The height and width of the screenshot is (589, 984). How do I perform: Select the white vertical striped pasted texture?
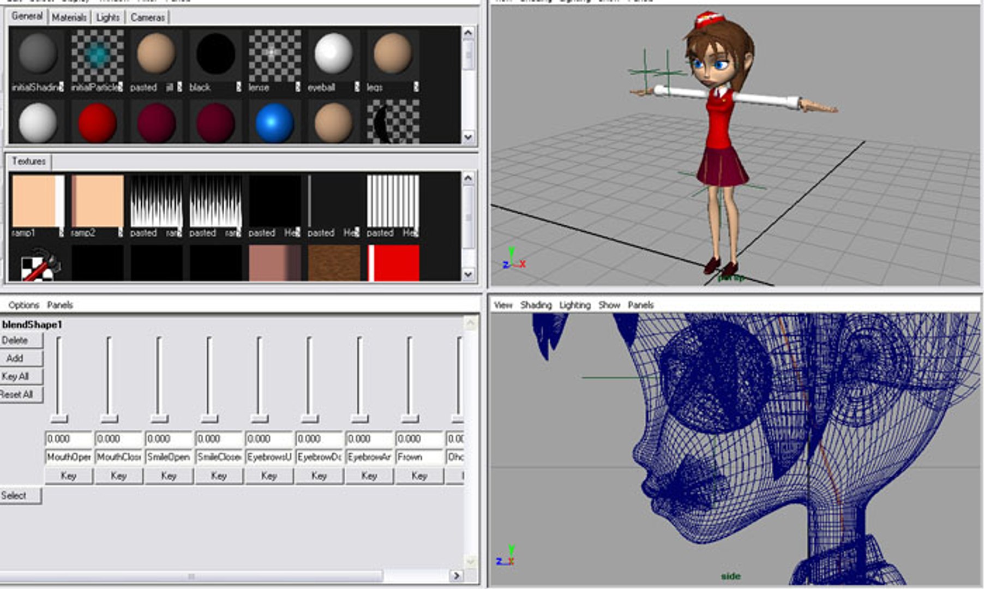click(x=393, y=201)
